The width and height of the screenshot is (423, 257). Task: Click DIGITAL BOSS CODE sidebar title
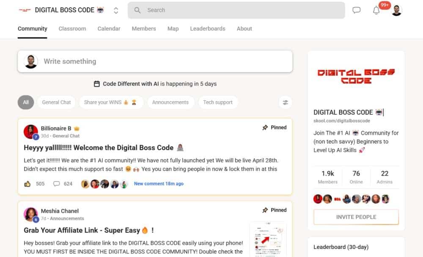[x=348, y=112]
